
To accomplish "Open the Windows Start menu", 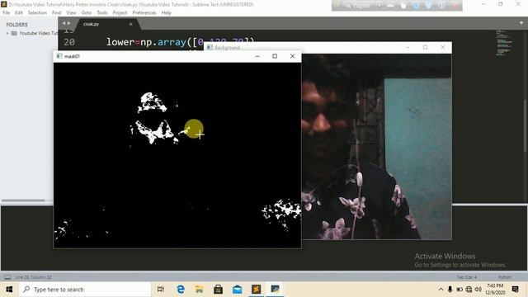I will [9, 290].
